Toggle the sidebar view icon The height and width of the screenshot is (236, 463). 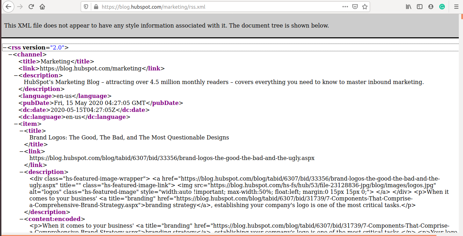tap(420, 7)
